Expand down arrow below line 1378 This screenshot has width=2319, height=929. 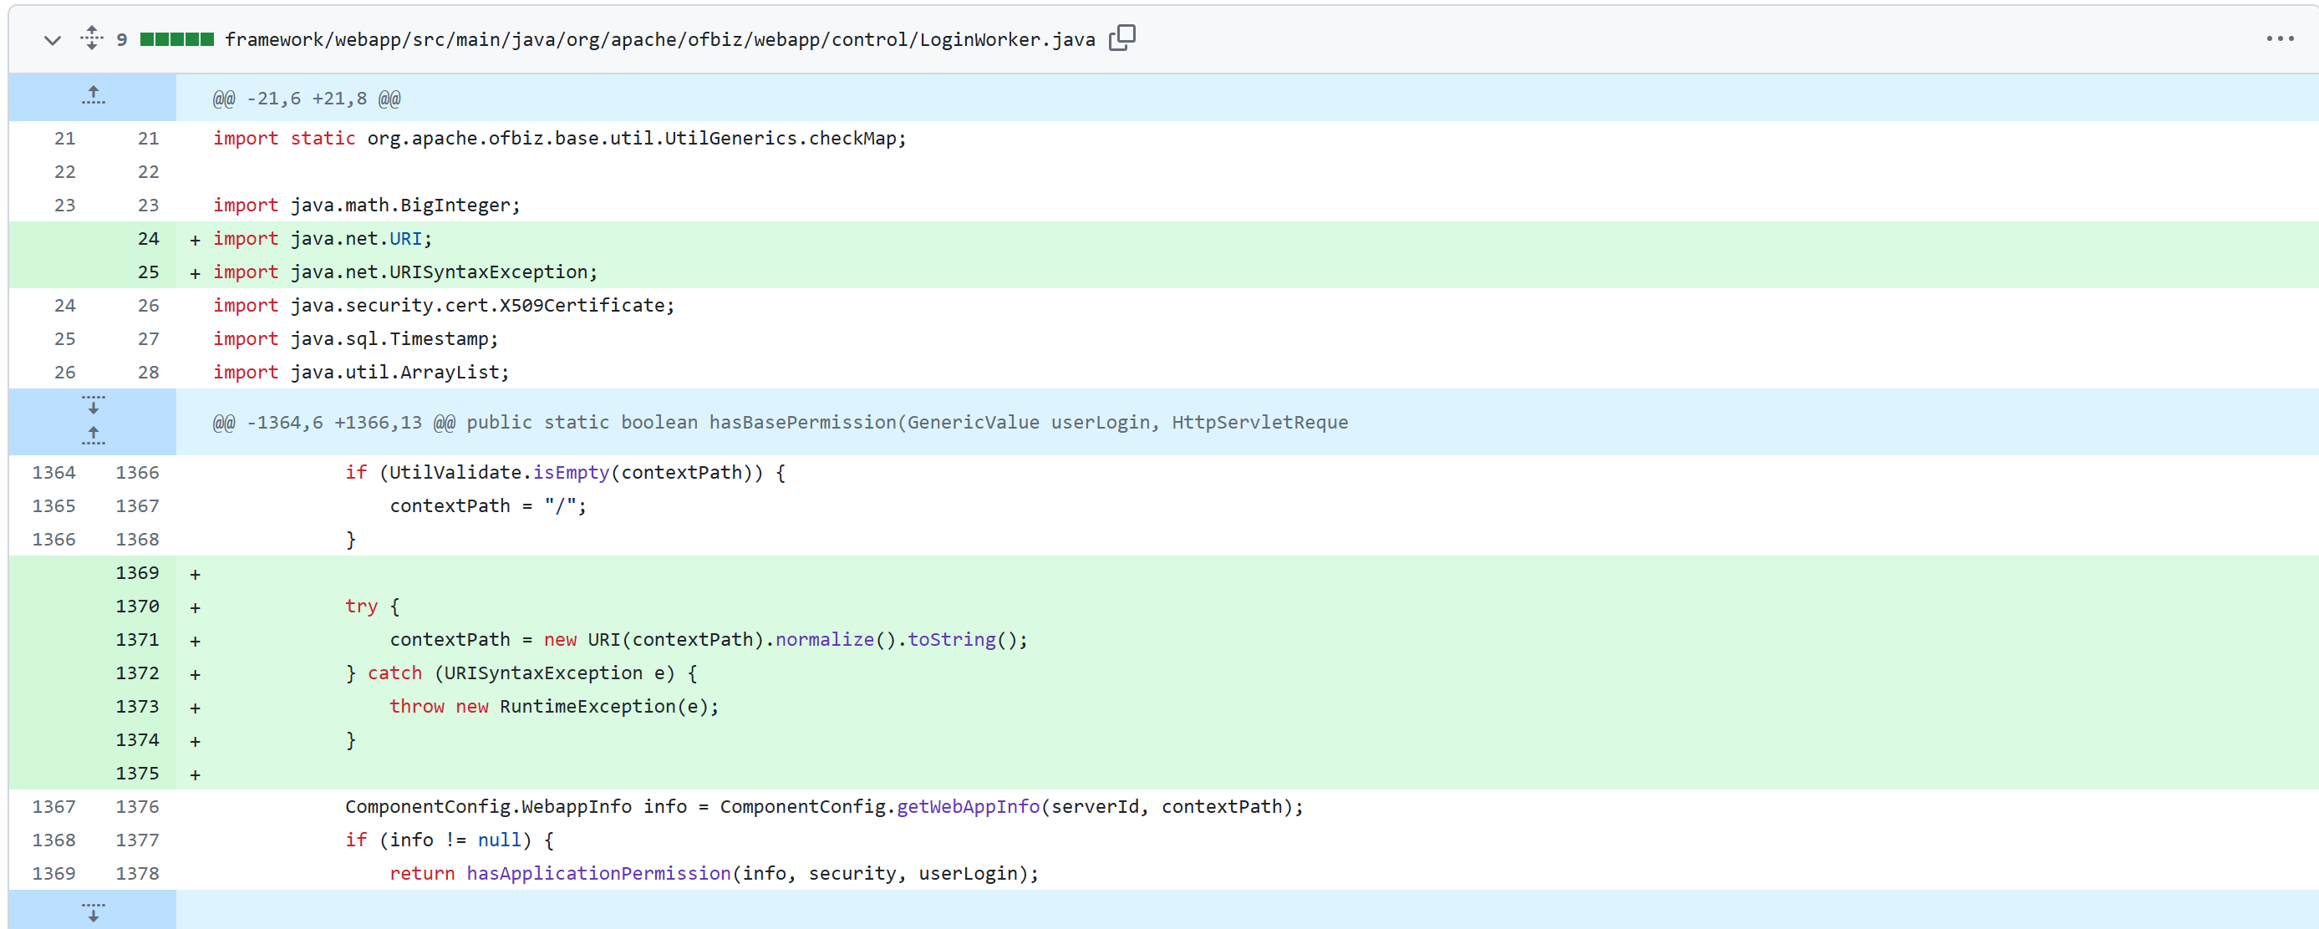click(93, 912)
